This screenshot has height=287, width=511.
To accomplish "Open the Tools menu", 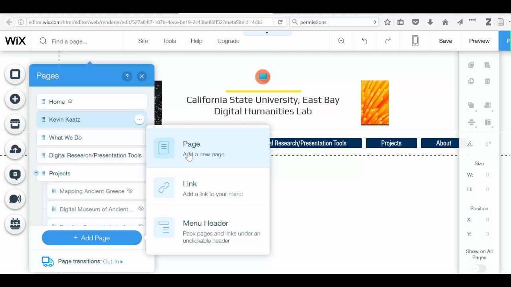I will (169, 41).
